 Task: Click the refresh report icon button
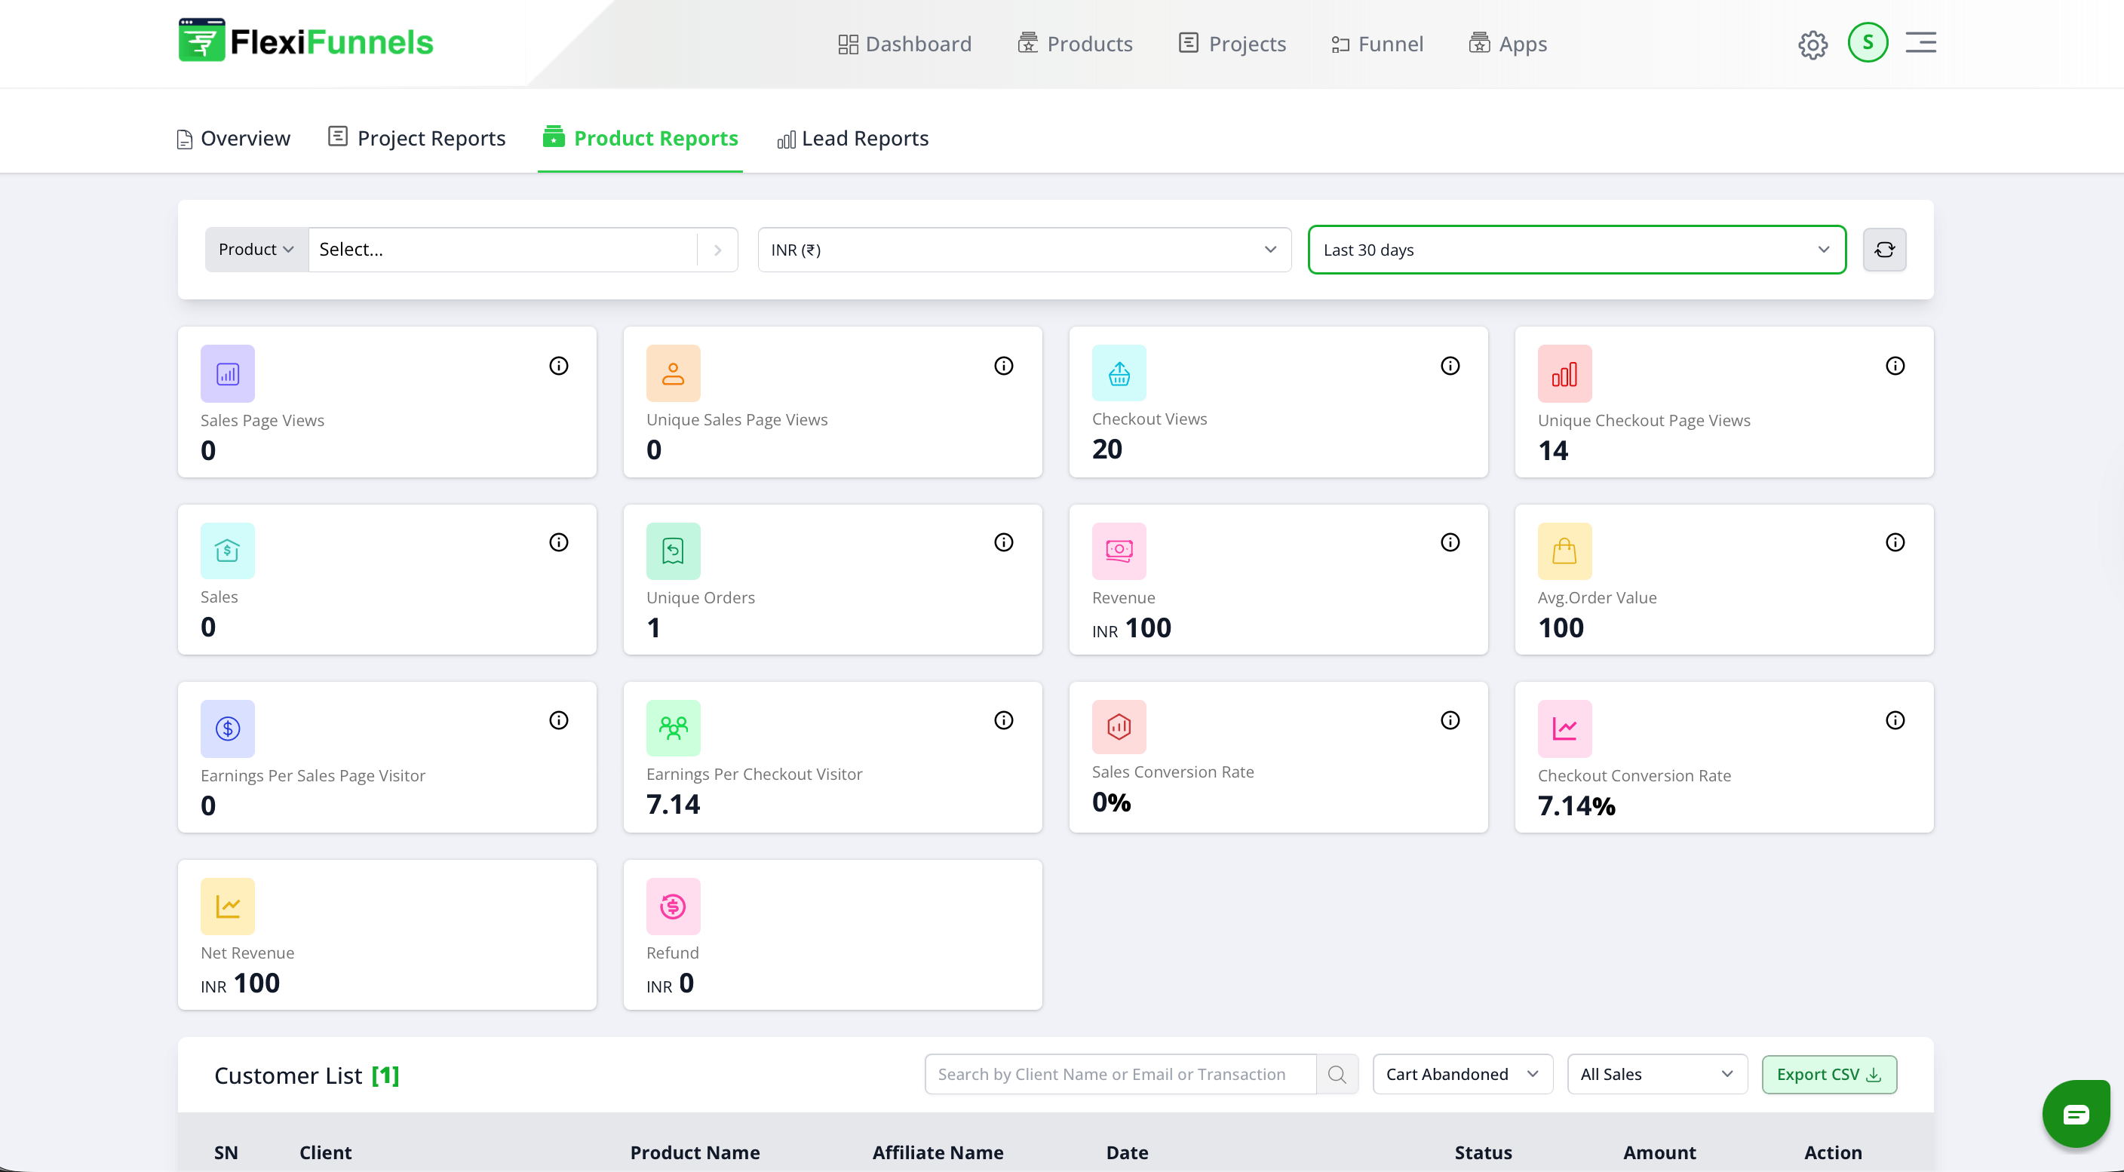click(1884, 250)
